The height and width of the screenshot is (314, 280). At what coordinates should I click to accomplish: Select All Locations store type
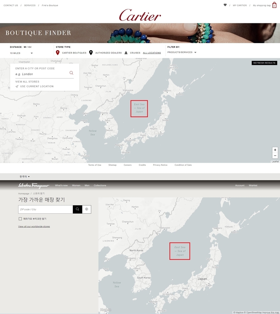click(152, 53)
